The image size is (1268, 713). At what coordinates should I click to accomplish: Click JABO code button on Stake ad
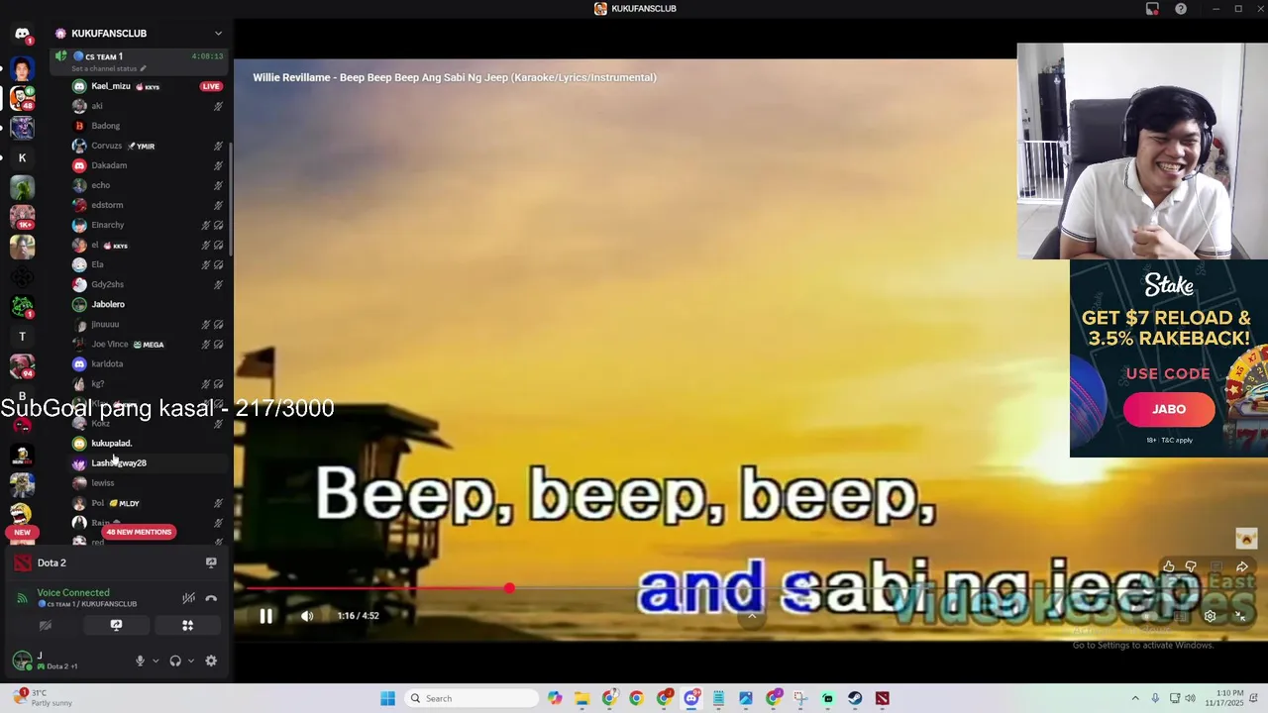(1169, 409)
